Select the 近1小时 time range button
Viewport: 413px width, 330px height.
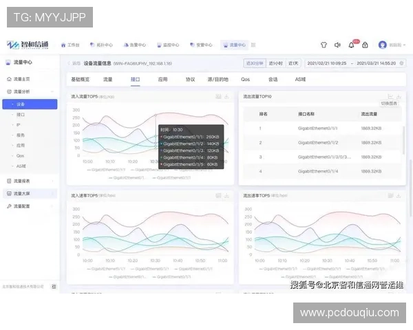click(275, 63)
